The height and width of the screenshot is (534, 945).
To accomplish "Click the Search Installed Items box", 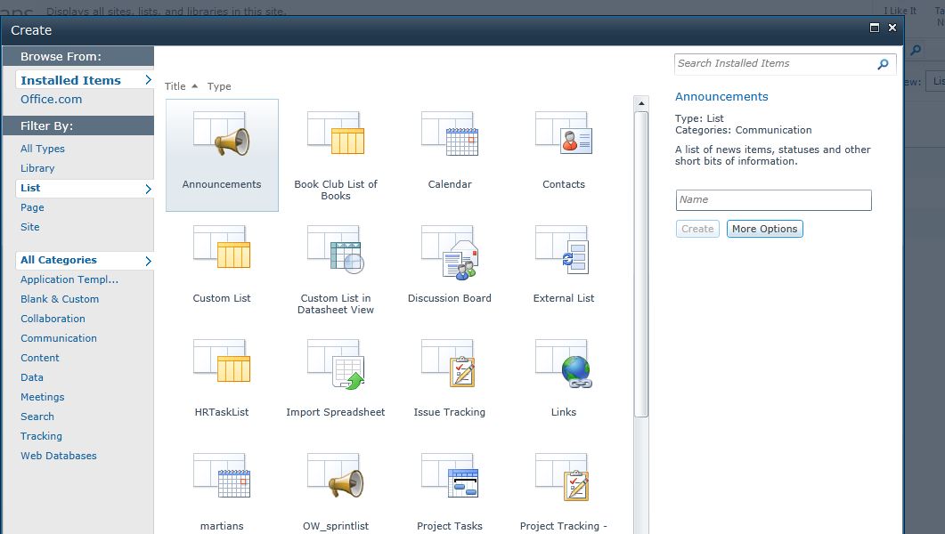I will tap(775, 64).
